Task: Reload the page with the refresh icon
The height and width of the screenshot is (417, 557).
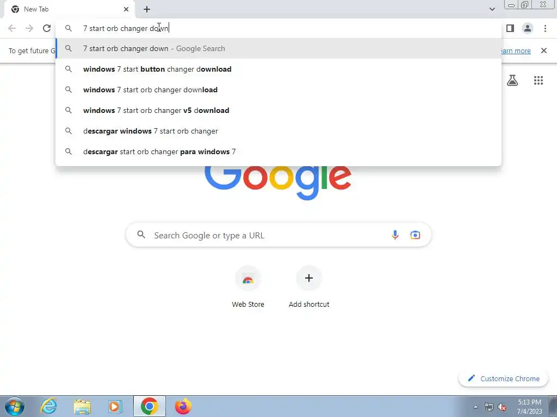Action: (47, 28)
